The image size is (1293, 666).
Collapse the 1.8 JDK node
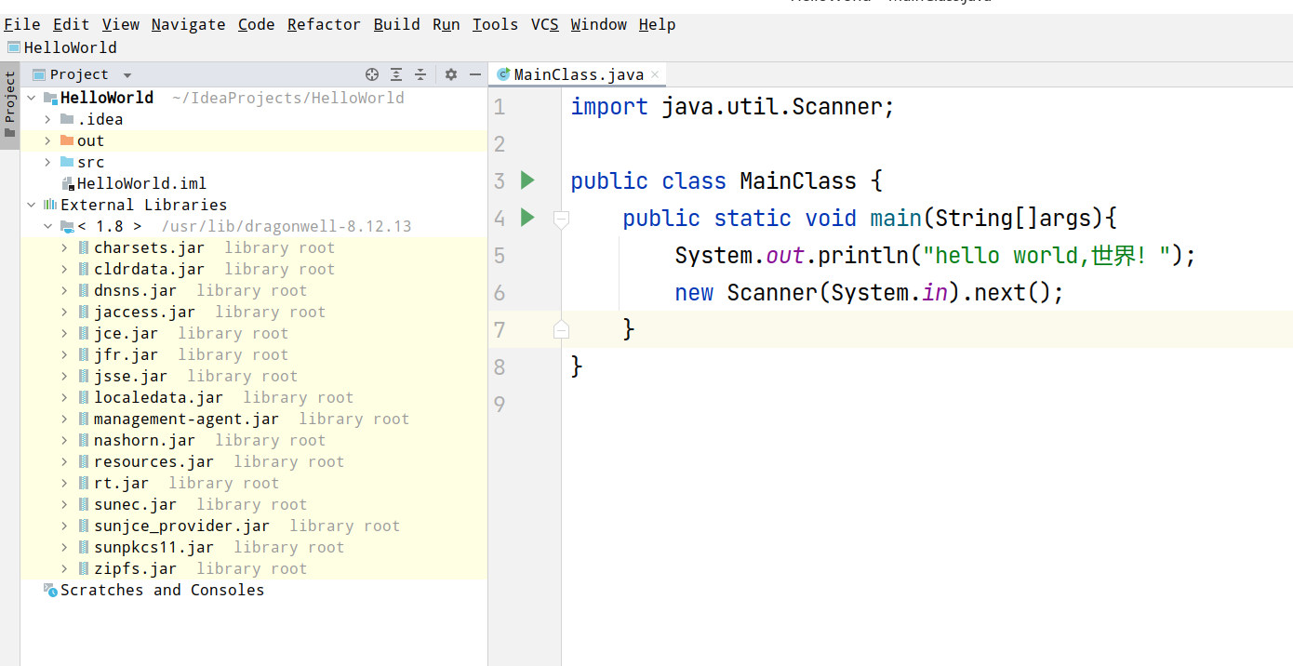[x=47, y=226]
